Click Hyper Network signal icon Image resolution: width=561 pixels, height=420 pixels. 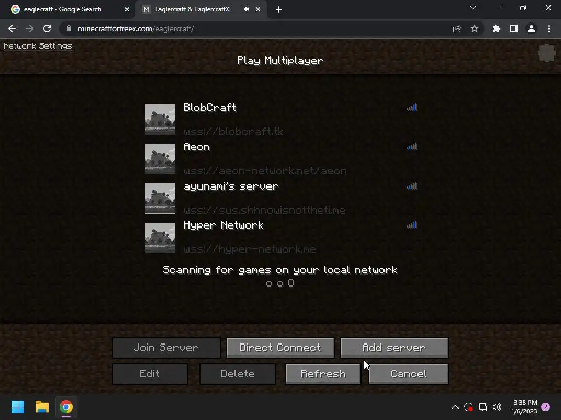pos(412,225)
